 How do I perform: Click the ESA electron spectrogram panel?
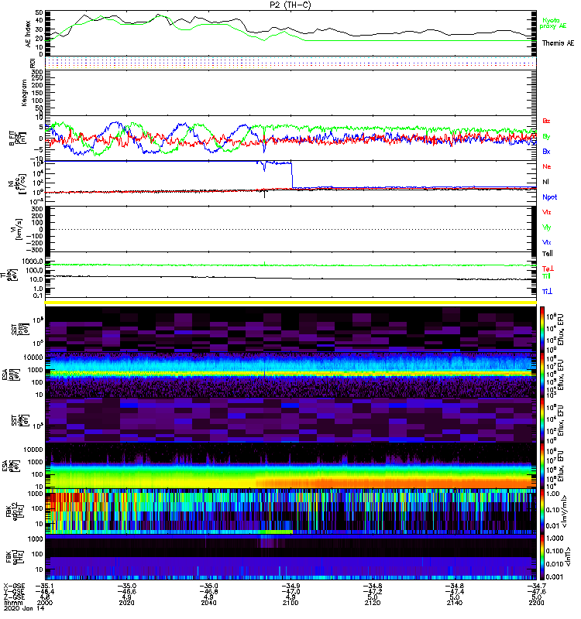coord(290,466)
